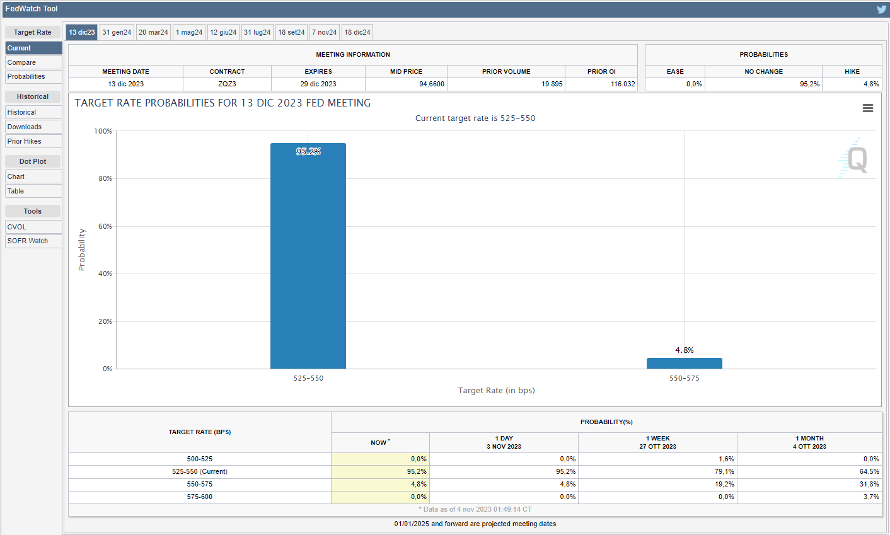Click the data timestamp footnote
Screen dimensions: 890x535
click(x=475, y=509)
